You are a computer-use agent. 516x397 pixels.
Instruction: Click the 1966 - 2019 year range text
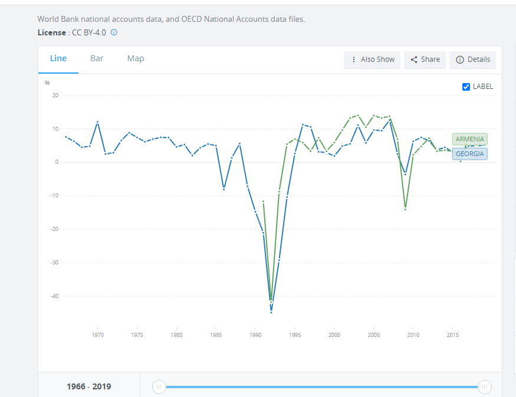(89, 386)
